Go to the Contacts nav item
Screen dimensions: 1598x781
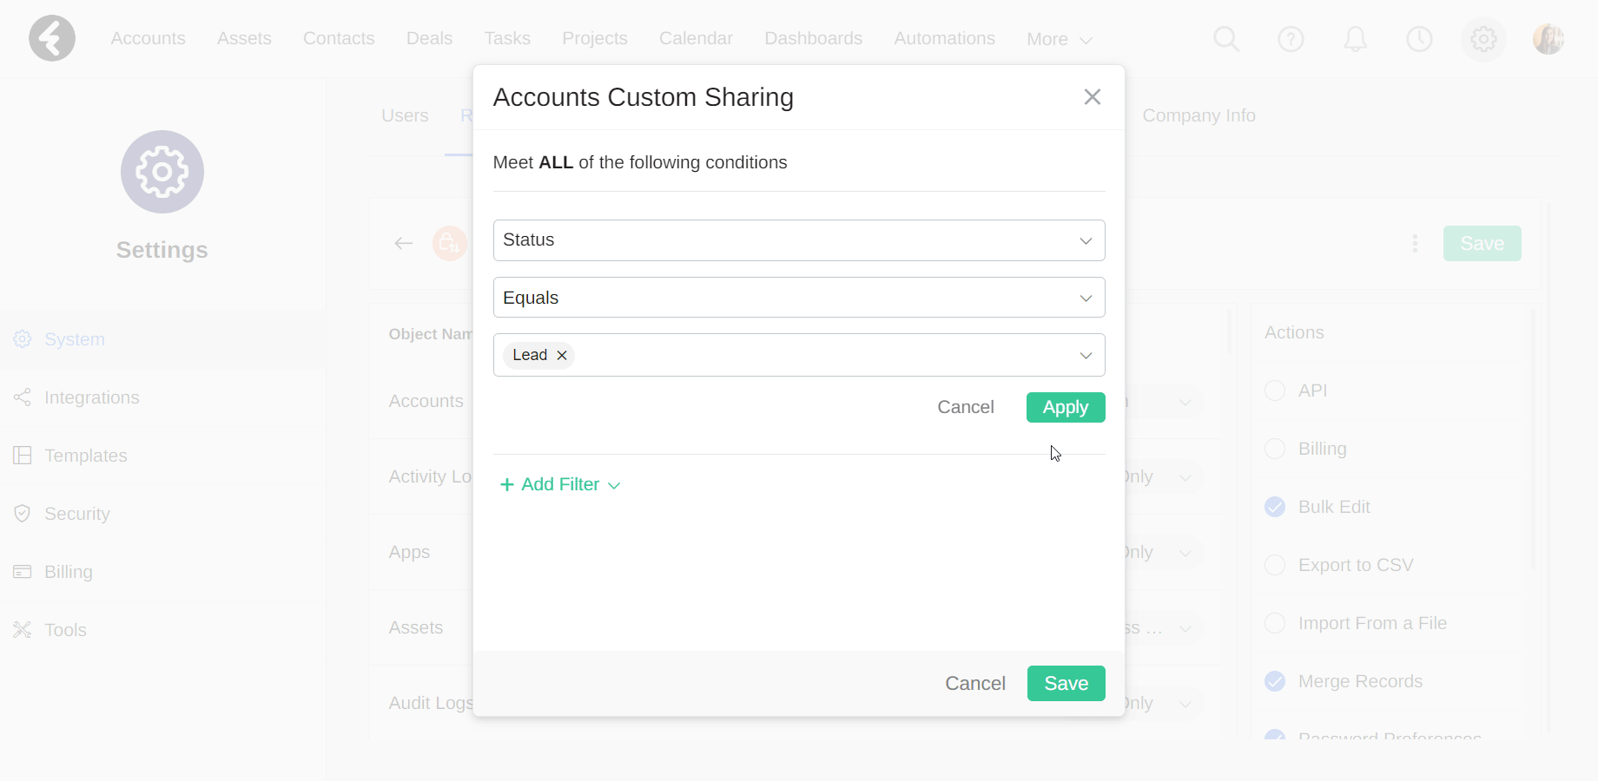click(x=339, y=38)
